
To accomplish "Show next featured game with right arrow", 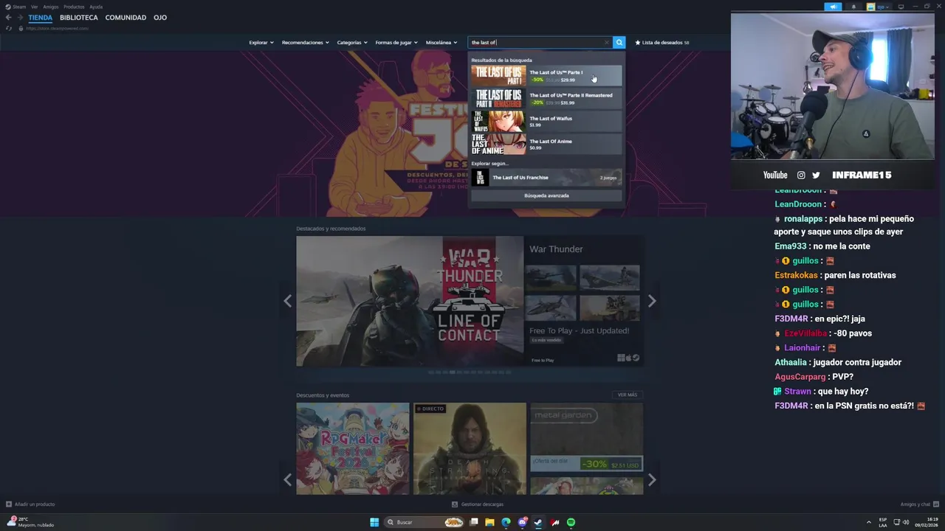I will tap(652, 301).
